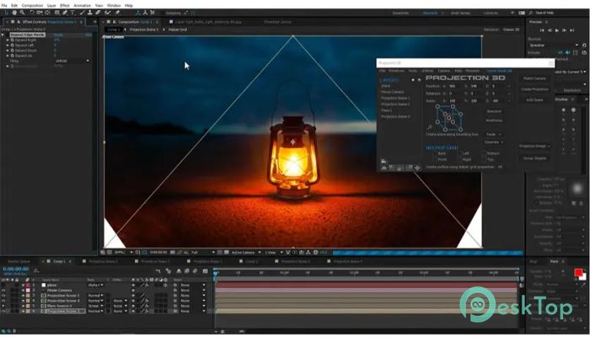Select the Selection arrow tool
This screenshot has width=590, height=337.
pos(6,13)
